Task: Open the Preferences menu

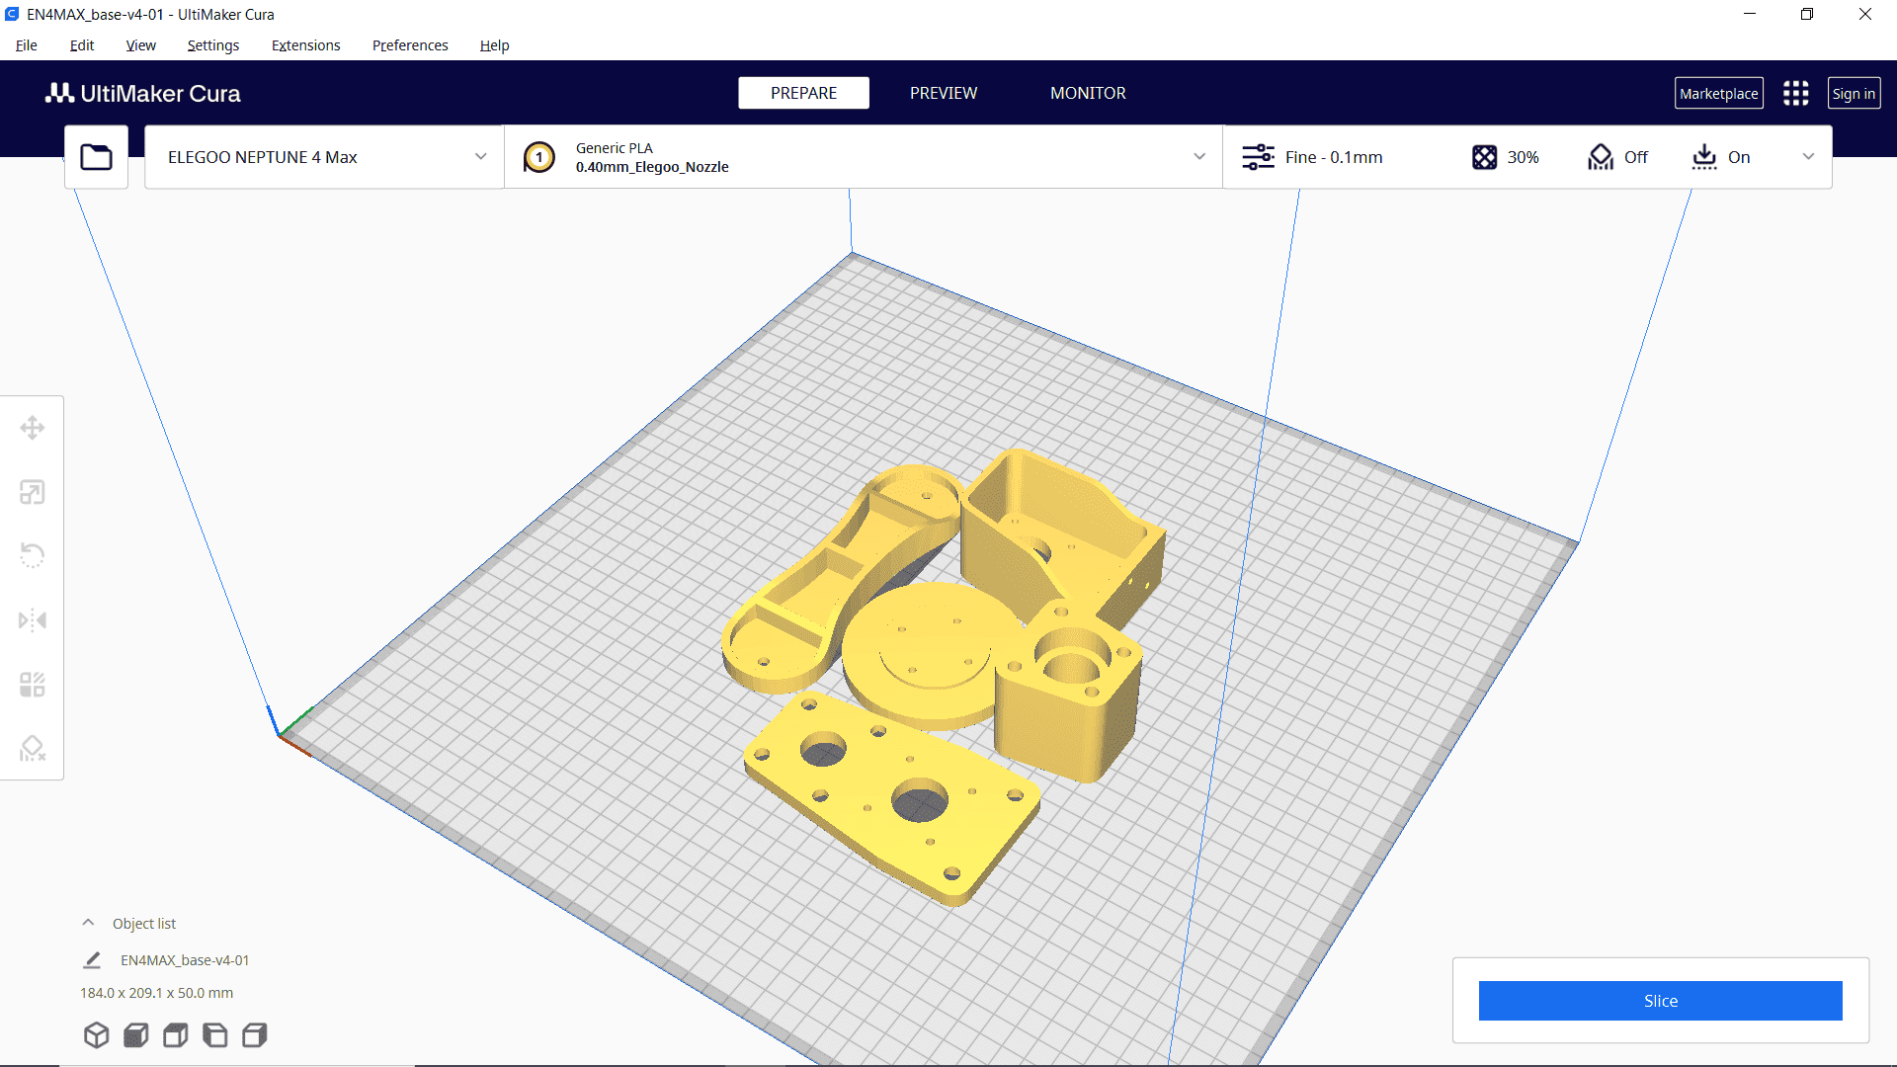Action: (x=410, y=45)
